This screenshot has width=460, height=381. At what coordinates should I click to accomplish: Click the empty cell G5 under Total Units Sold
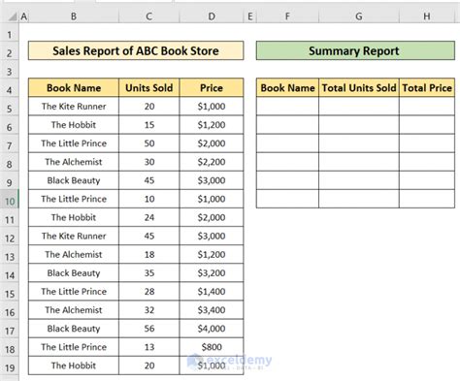359,107
